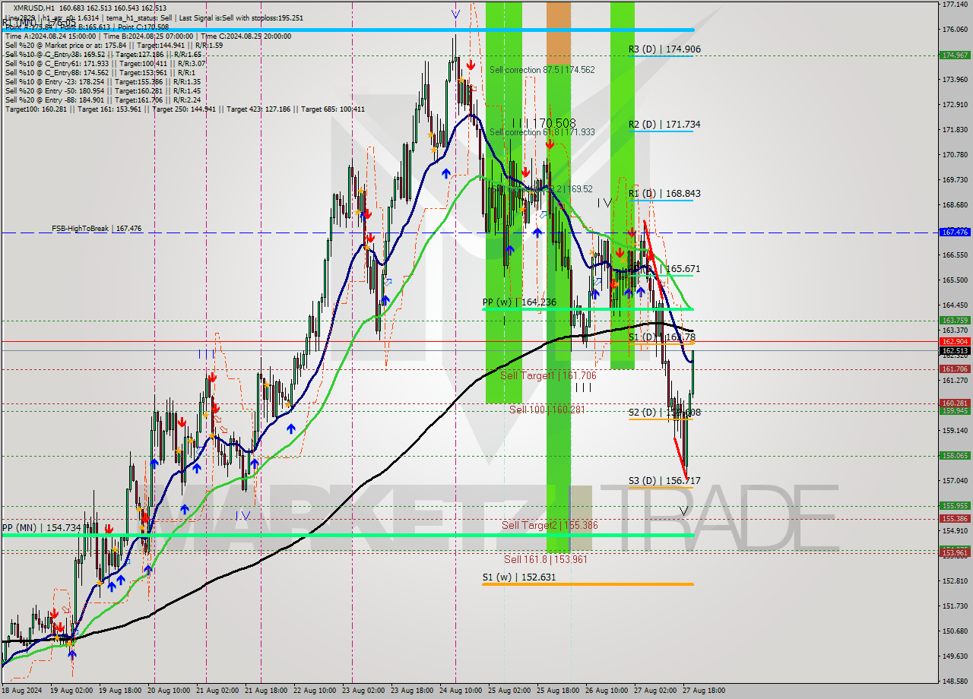Click the 22 Aug 10:00 time axis label
The image size is (973, 699).
315,691
